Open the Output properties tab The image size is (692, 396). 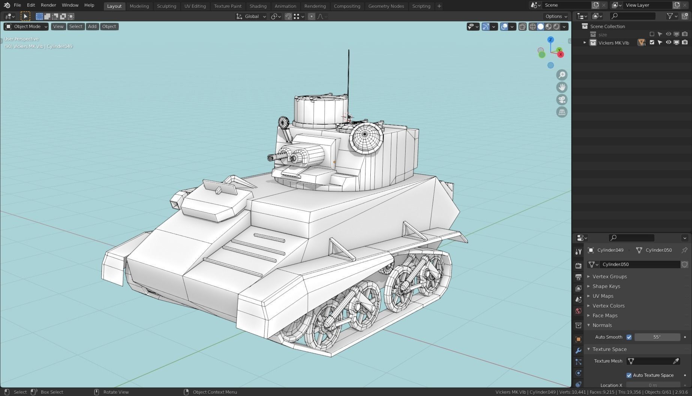click(578, 277)
